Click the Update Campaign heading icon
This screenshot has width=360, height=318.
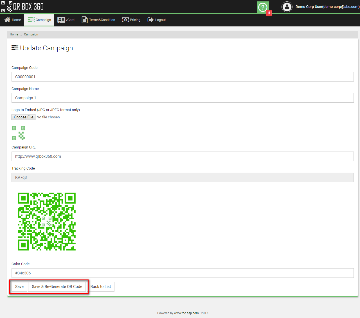tap(15, 48)
